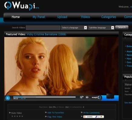
Task: Give the video a five-star rating
Action: tap(22, 116)
